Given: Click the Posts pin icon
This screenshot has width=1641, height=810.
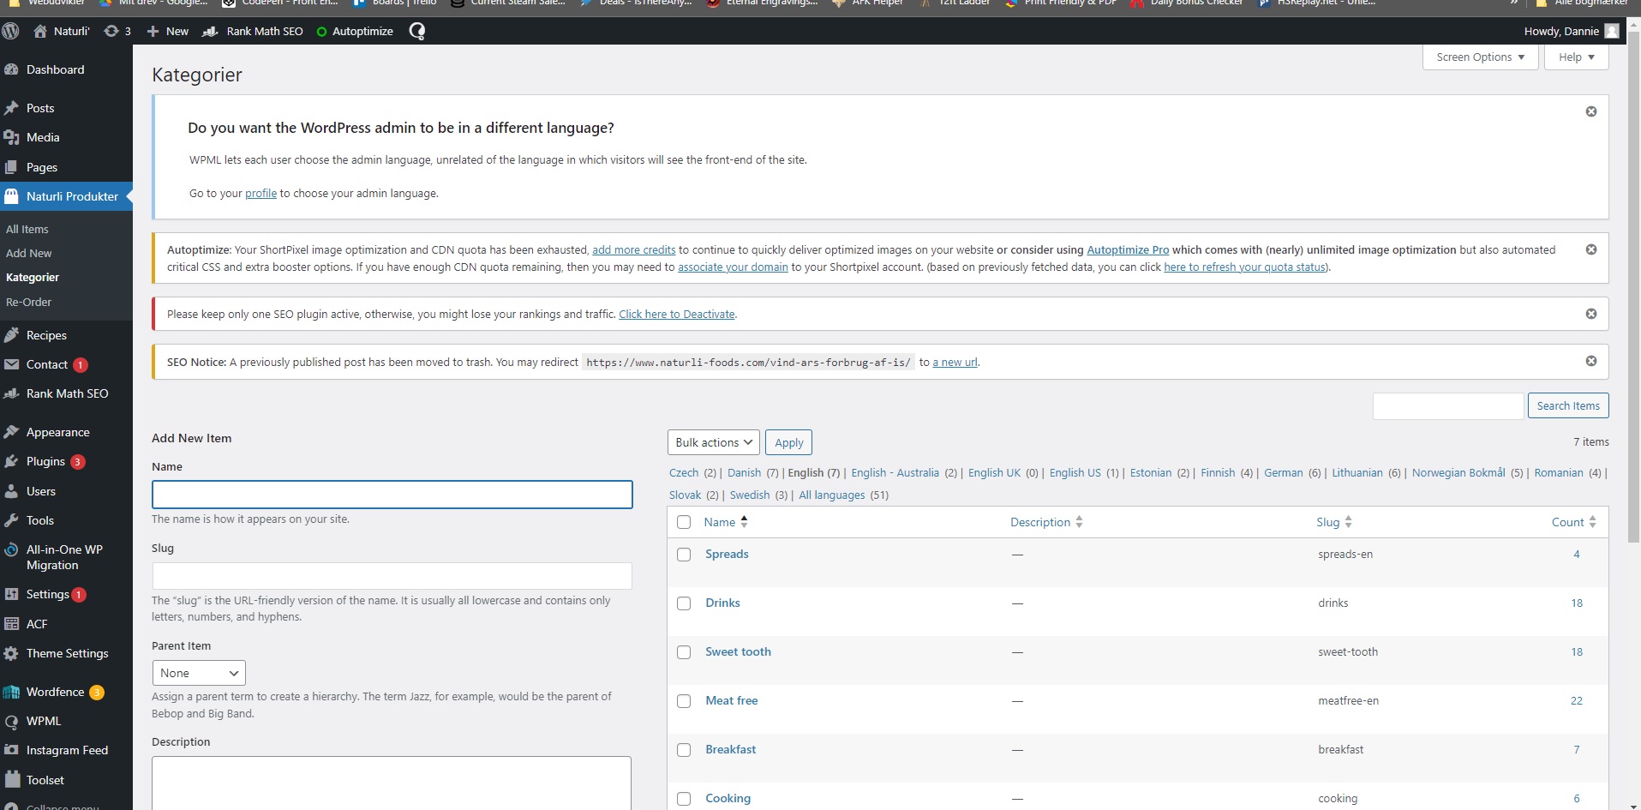Looking at the screenshot, I should coord(11,108).
